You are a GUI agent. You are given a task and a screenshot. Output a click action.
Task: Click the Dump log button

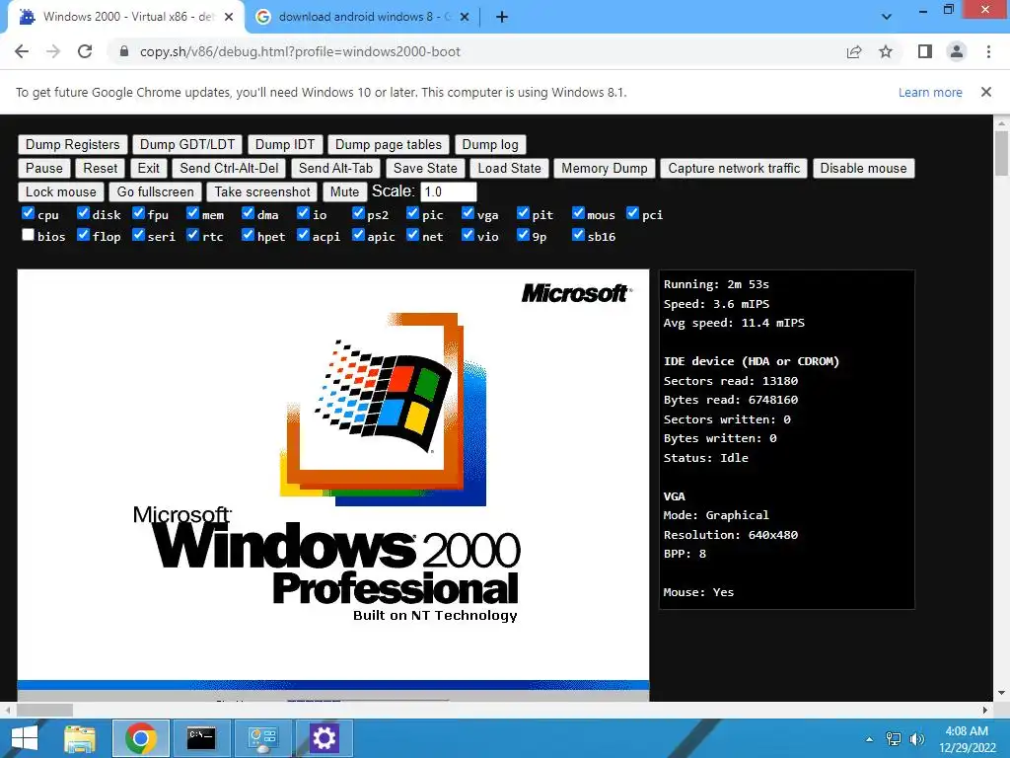coord(490,144)
